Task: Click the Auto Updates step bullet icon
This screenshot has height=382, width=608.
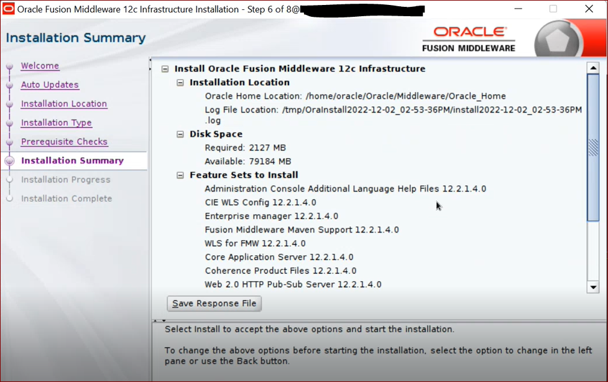Action: 10,85
